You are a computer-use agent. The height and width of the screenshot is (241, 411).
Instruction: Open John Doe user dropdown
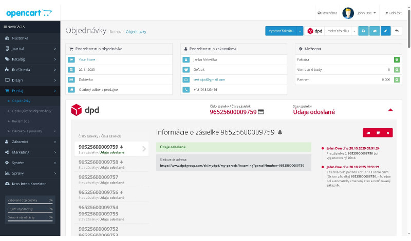click(366, 13)
